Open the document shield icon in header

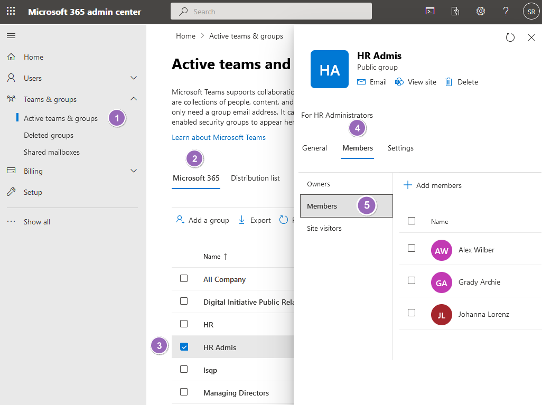coord(455,12)
